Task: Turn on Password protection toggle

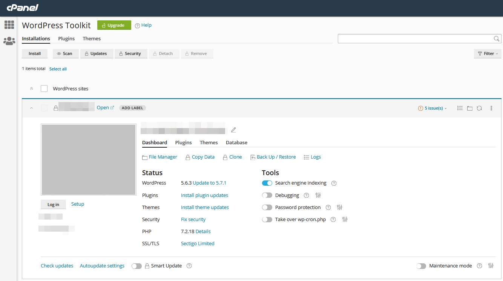Action: 267,208
